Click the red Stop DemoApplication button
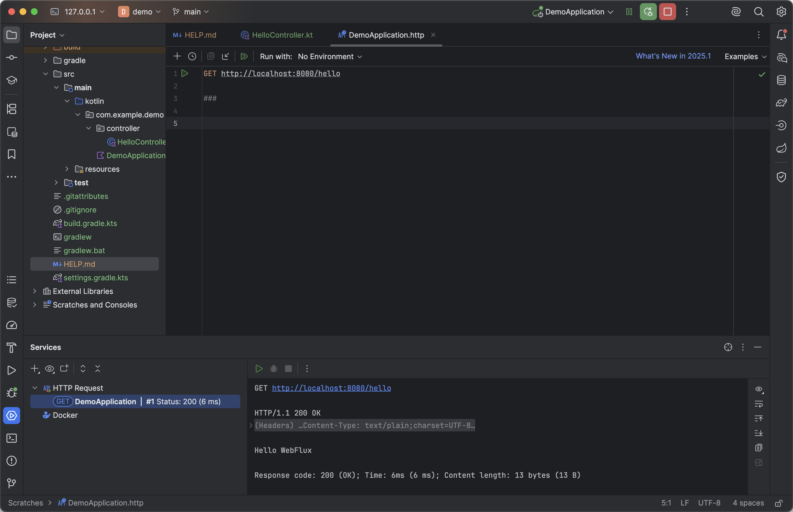793x512 pixels. pyautogui.click(x=667, y=12)
